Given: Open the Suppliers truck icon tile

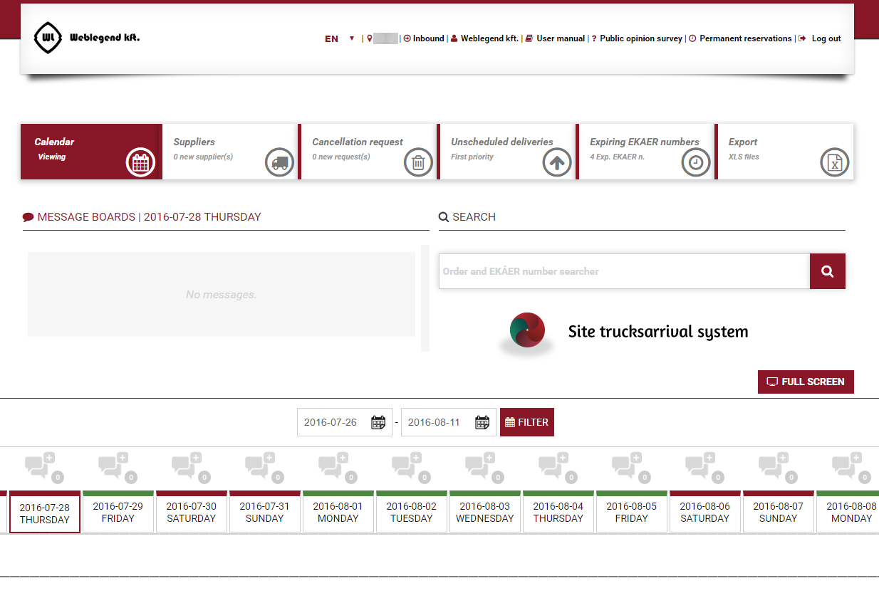Looking at the screenshot, I should coord(279,162).
